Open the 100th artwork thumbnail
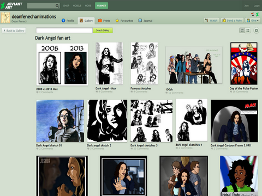This screenshot has height=196, width=262. coord(194,65)
